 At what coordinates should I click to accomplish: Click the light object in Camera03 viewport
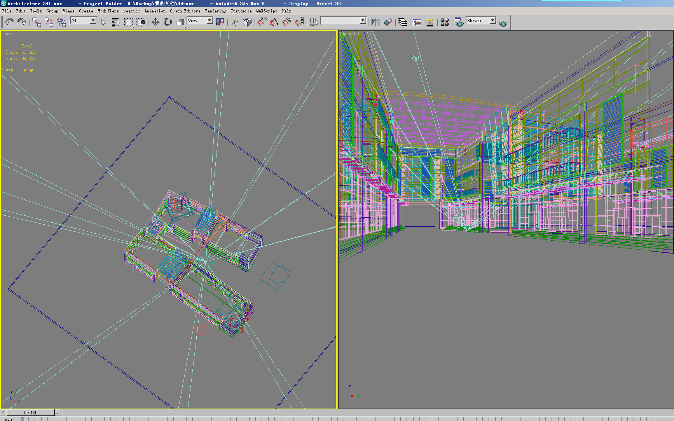pos(416,58)
